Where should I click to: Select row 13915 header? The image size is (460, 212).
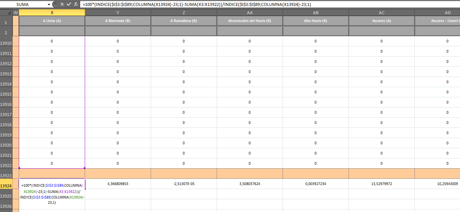(6, 94)
